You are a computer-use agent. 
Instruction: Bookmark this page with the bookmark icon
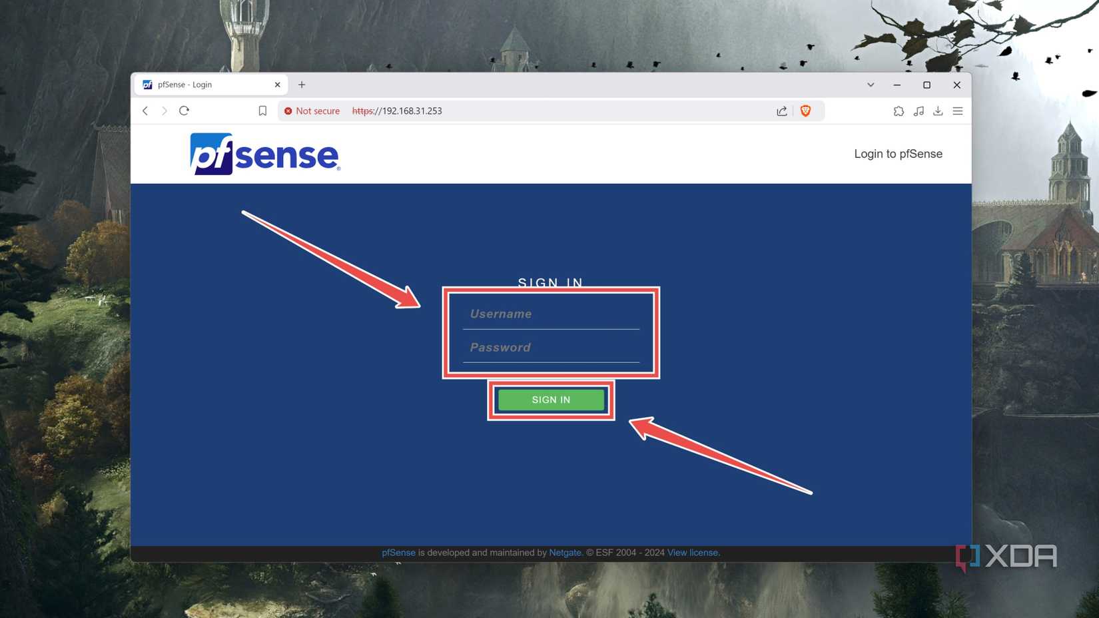262,111
